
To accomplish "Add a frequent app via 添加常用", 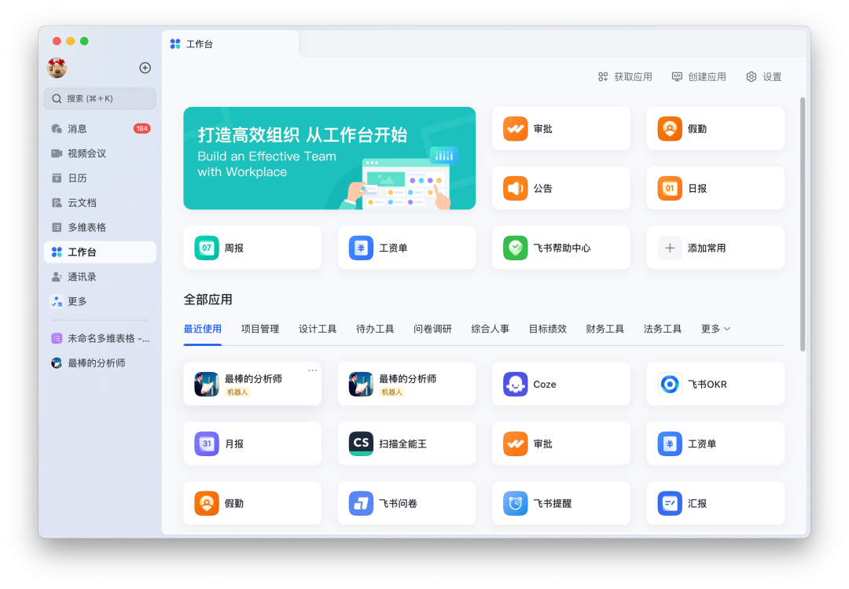I will click(715, 248).
